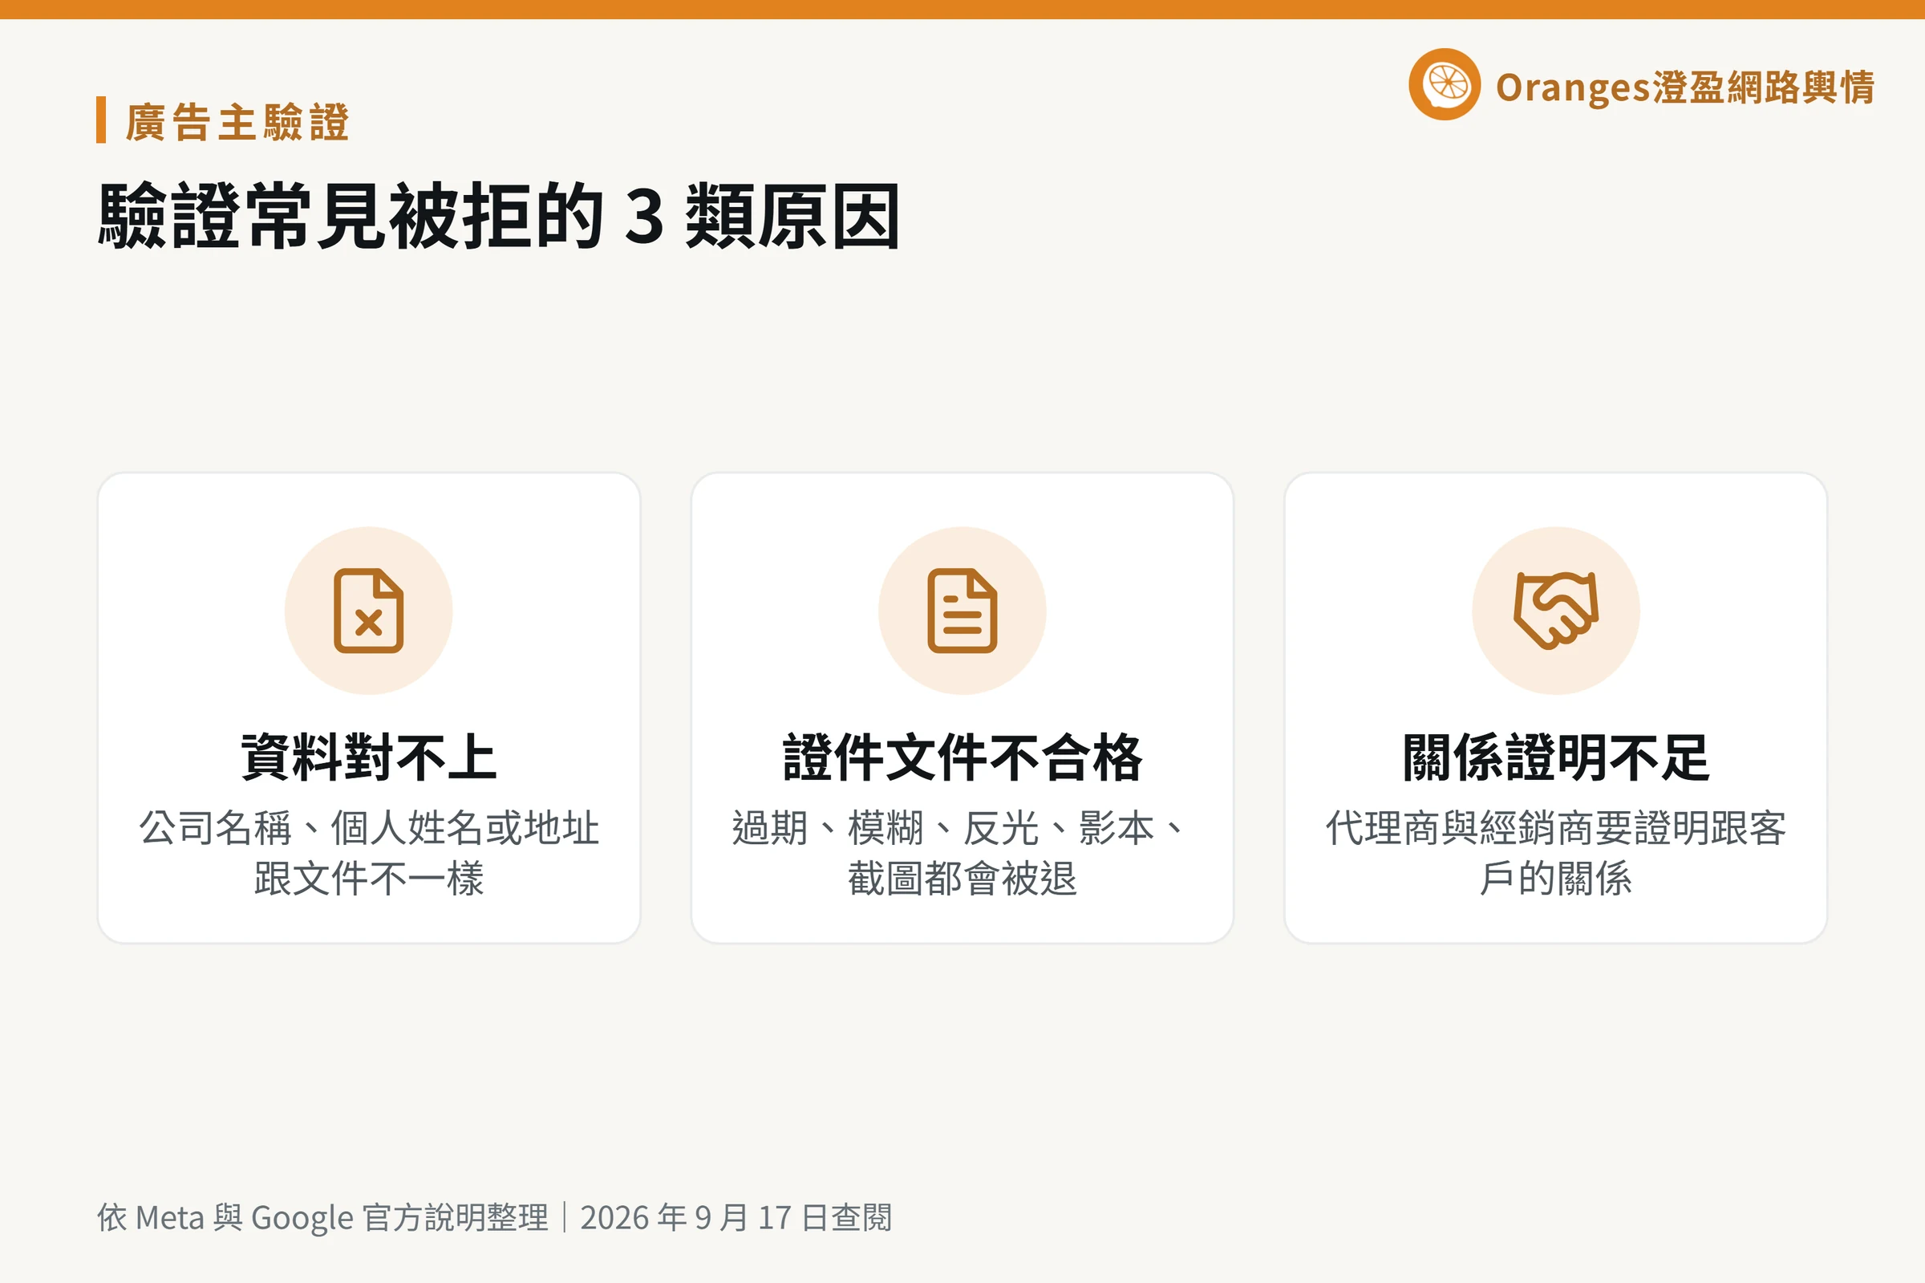This screenshot has height=1283, width=1925.
Task: Click the document icon above 證件文件不合格
Action: click(x=962, y=611)
